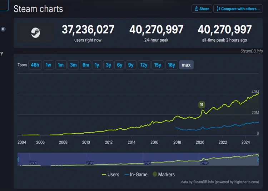The height and width of the screenshot is (191, 268).
Task: Click the 0 badge in left sidebar
Action: [3, 29]
